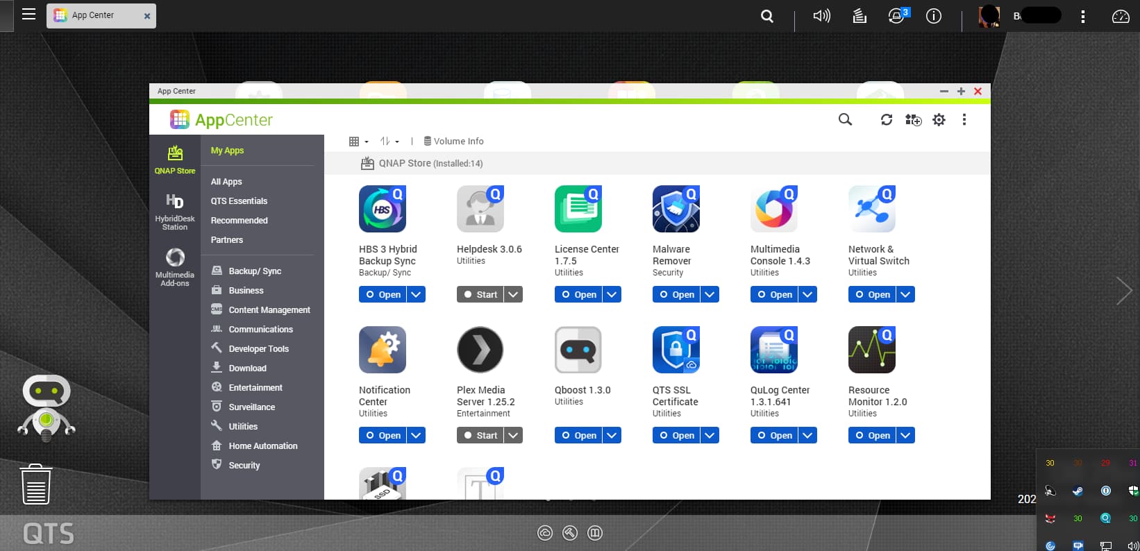The image size is (1140, 551).
Task: Click the Helpdesk 3.0.6 app icon
Action: (x=480, y=209)
